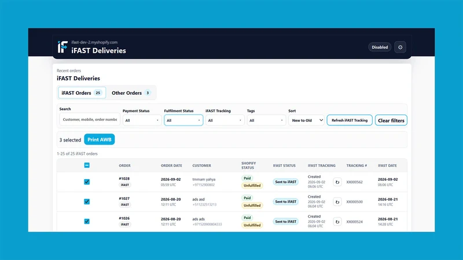
Task: Select the iFAST Orders tab
Action: click(x=82, y=93)
